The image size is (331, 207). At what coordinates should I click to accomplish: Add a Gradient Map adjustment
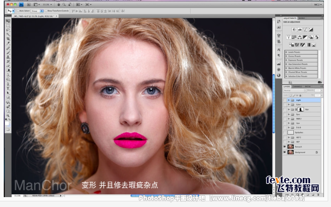coord(308,45)
